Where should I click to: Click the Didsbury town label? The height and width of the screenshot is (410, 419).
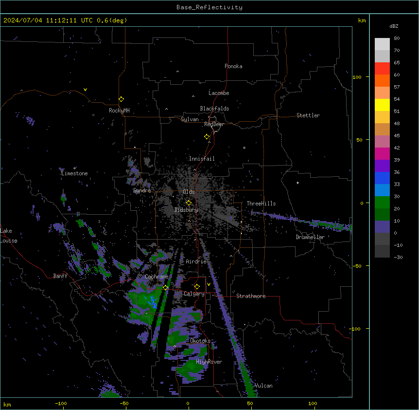point(186,210)
